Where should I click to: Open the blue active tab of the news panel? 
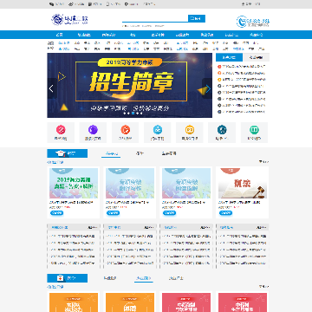tap(230, 57)
